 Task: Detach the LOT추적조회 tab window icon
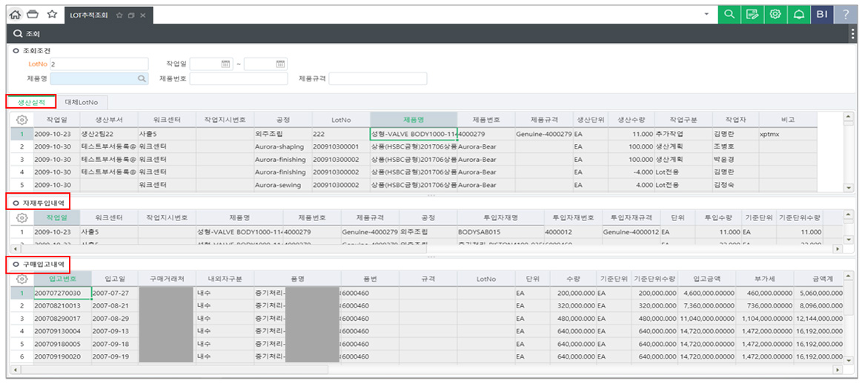(x=131, y=16)
